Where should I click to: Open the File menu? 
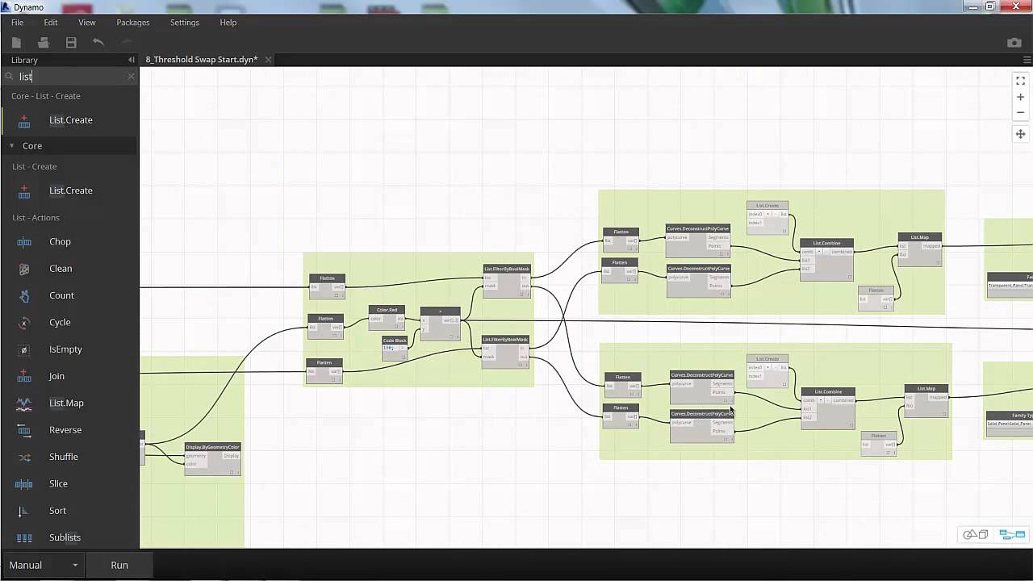coord(17,23)
